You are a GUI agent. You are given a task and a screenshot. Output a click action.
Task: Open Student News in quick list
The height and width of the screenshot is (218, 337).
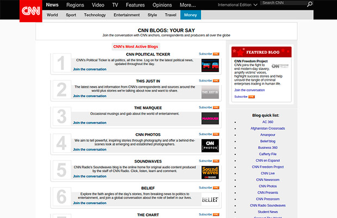coord(267,212)
